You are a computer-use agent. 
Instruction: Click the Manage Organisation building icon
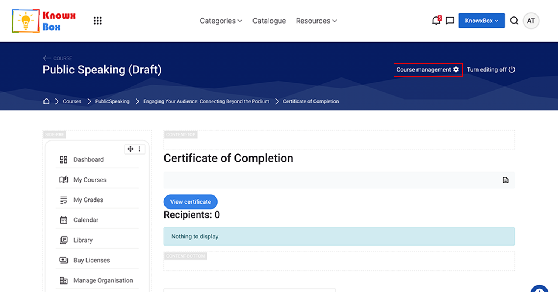coord(64,280)
